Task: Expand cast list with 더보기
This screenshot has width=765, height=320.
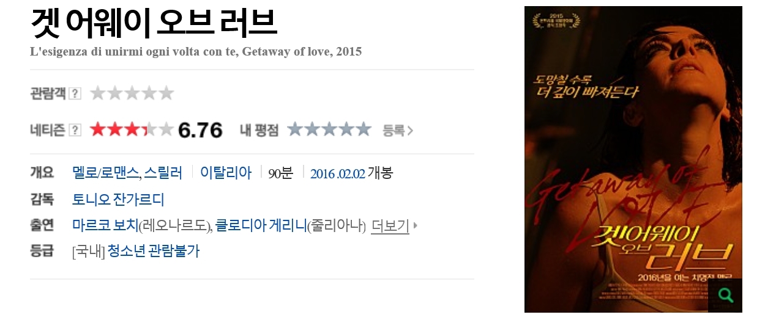Action: coord(390,226)
